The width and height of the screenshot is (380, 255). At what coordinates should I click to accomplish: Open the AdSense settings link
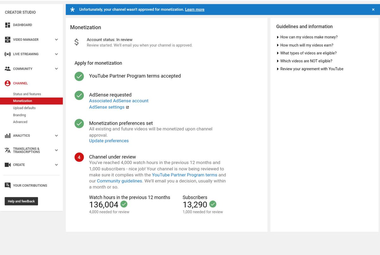[107, 107]
